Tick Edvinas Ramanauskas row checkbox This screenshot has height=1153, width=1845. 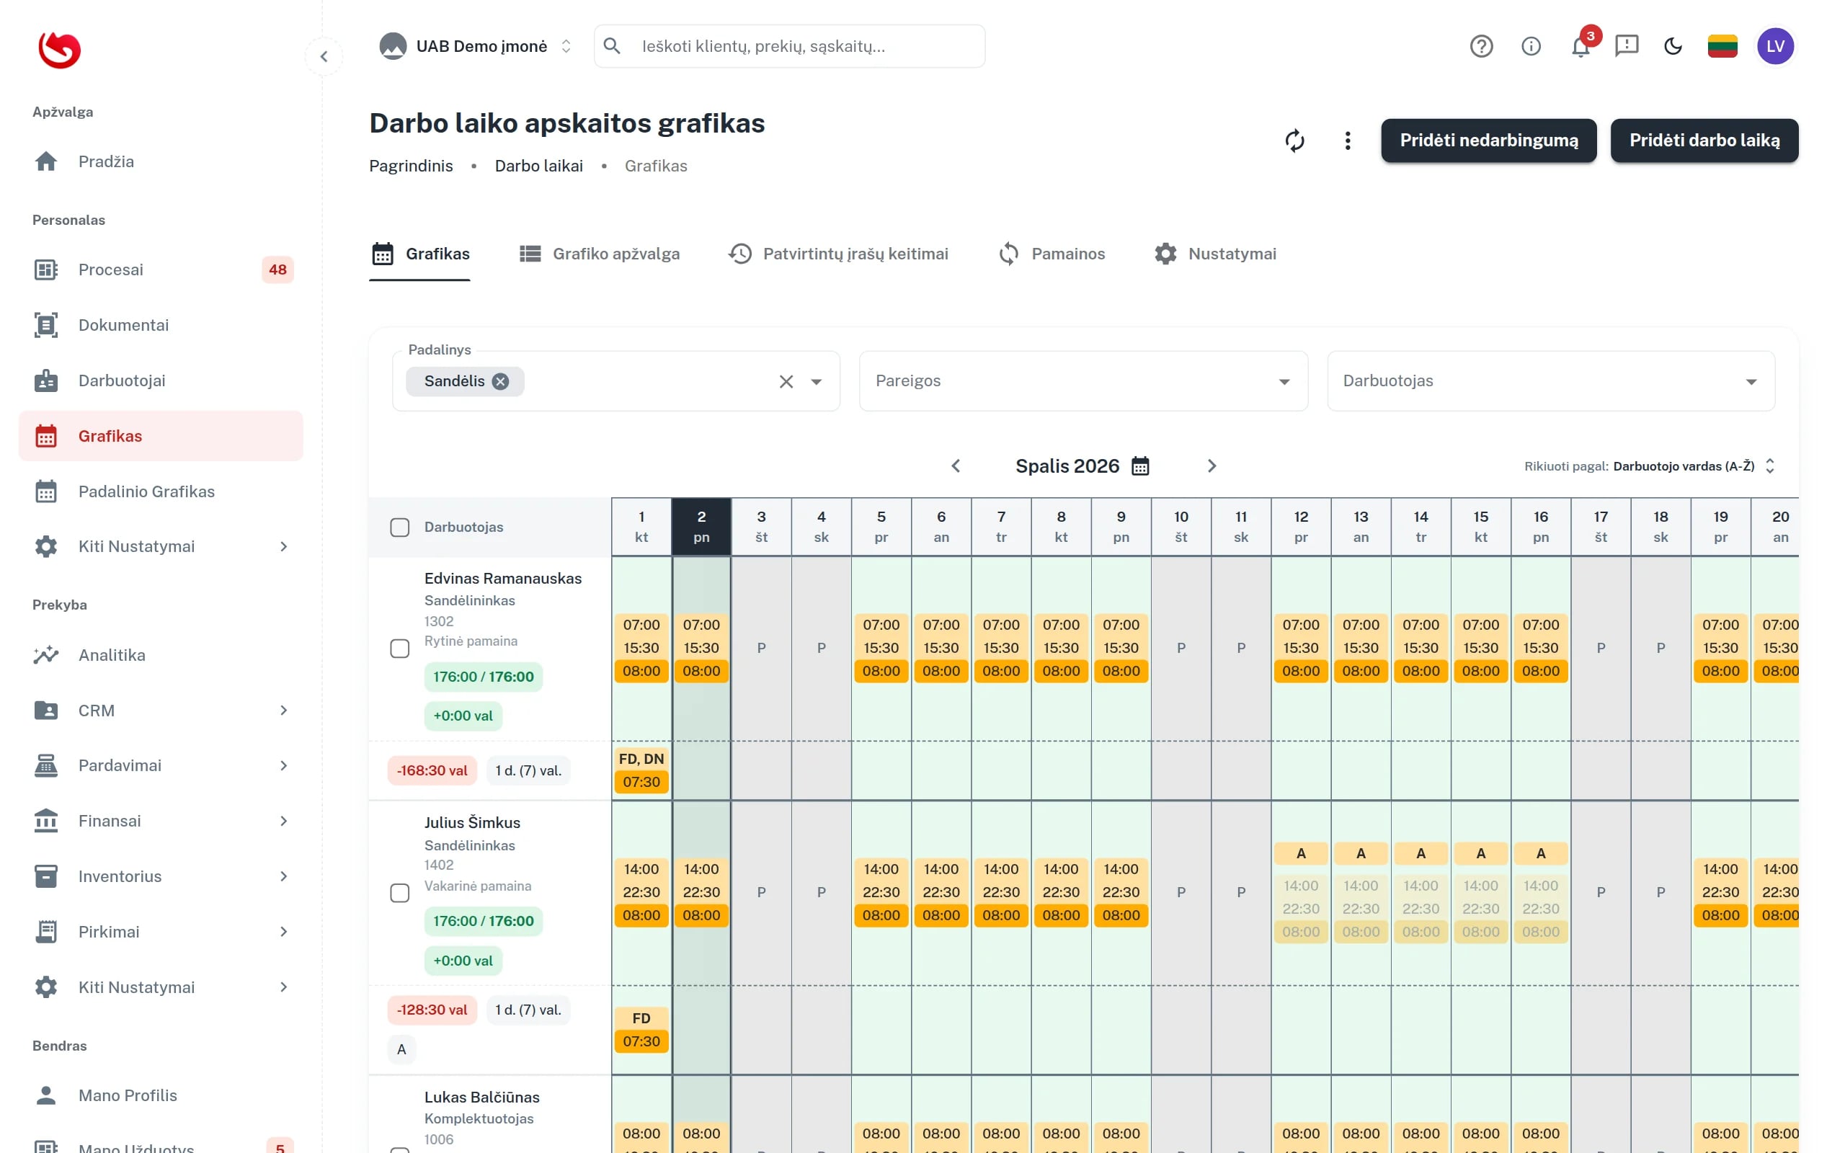coord(399,648)
